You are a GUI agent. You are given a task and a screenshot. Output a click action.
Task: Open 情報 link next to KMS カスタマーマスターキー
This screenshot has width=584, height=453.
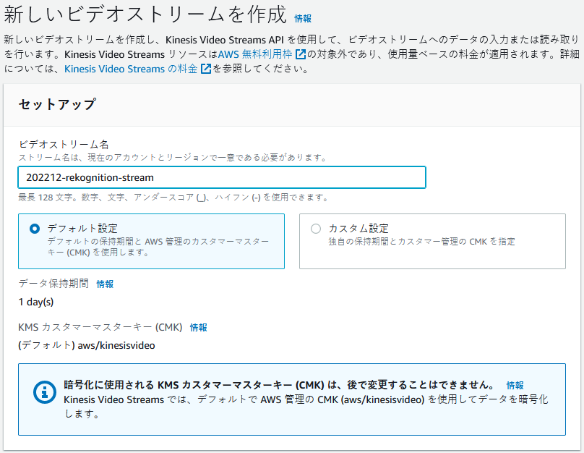click(199, 328)
